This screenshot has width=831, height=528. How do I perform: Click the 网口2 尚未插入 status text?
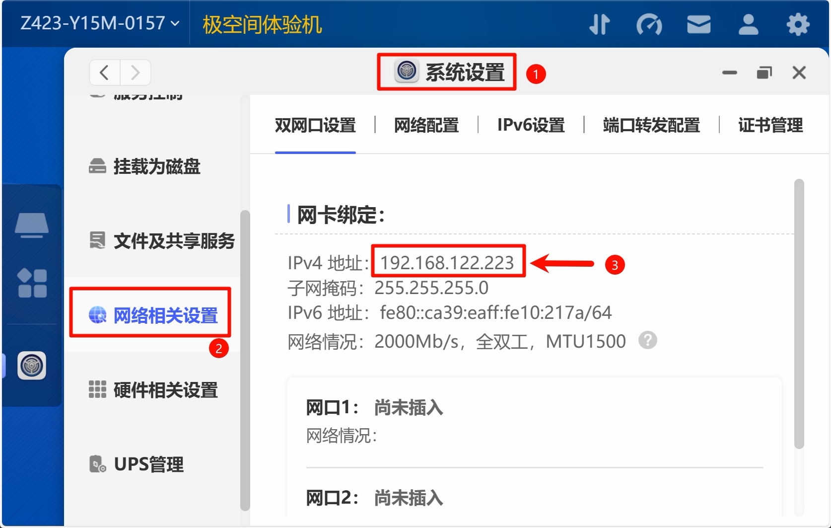409,497
